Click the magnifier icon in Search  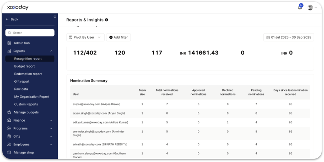[x=9, y=33]
